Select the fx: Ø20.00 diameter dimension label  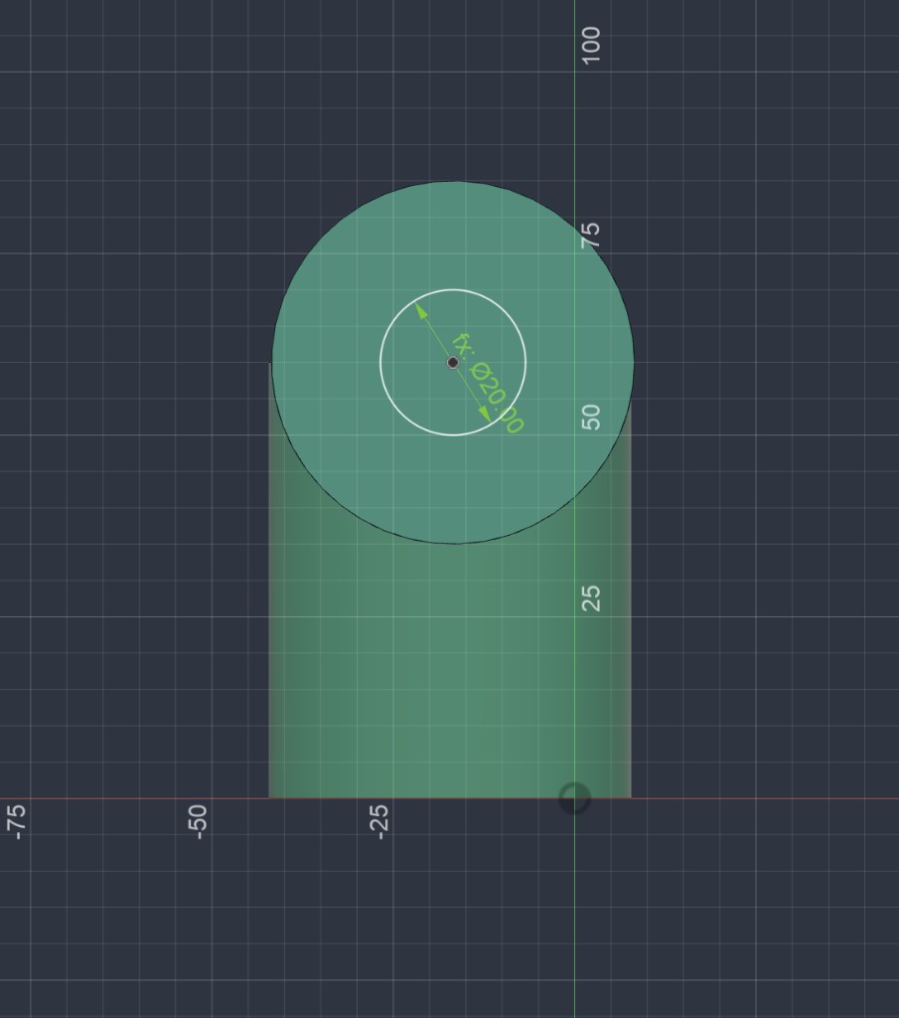(488, 383)
